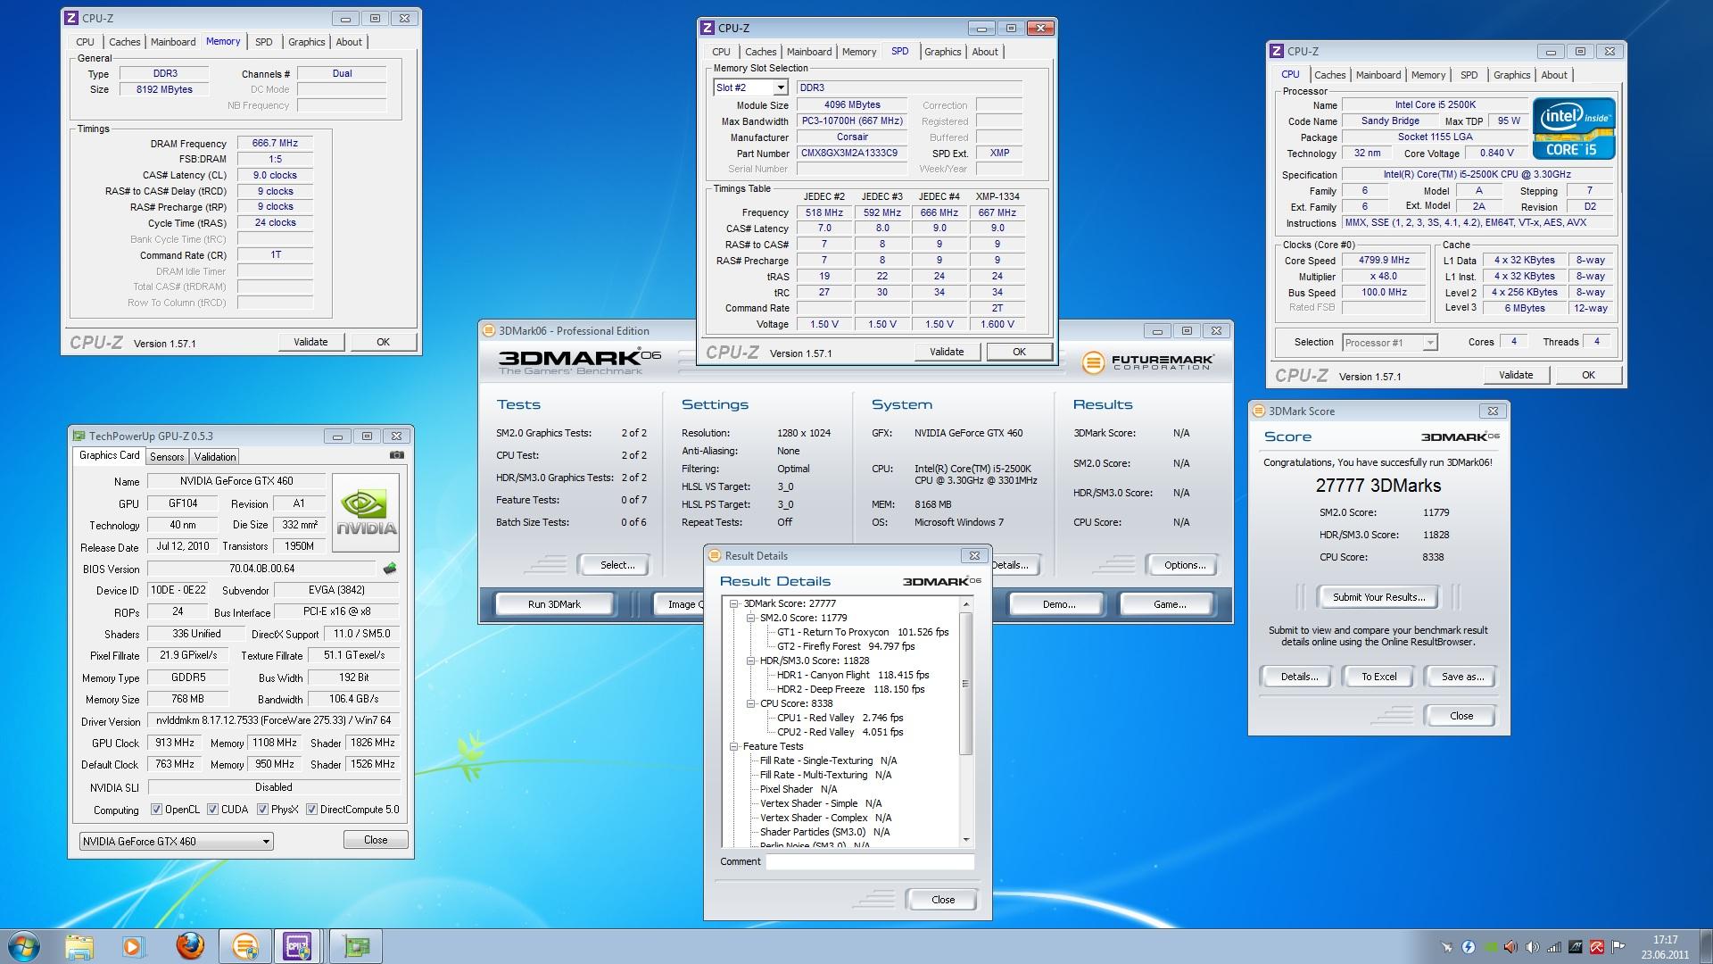Screen dimensions: 1713x964
Task: Open the About tab in right CPU-Z window
Action: tap(1553, 75)
